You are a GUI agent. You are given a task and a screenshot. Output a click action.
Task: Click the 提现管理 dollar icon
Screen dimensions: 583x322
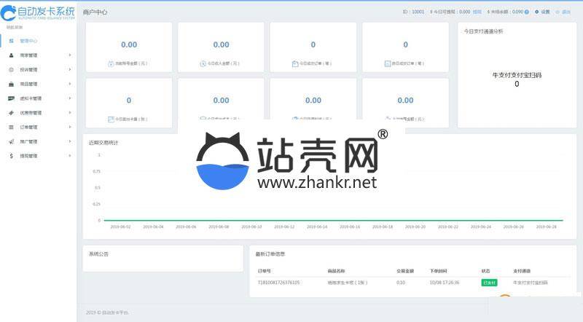pyautogui.click(x=11, y=156)
